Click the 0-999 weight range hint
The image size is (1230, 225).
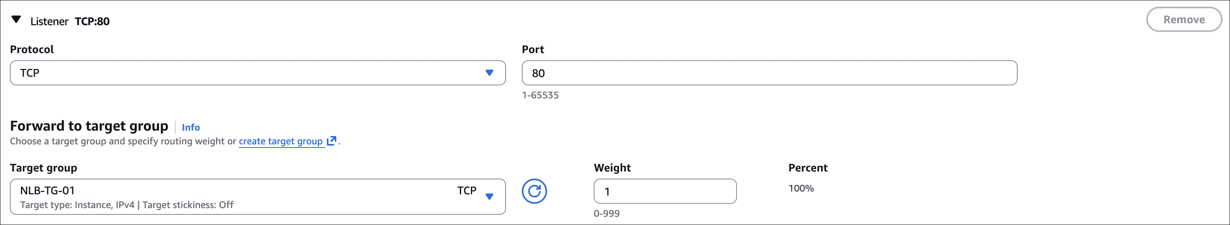coord(606,214)
